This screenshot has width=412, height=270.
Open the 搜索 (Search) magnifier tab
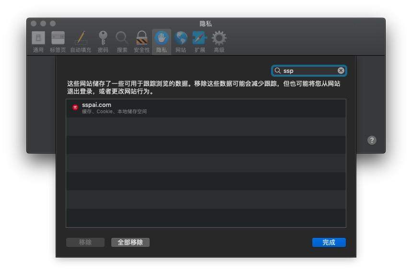pyautogui.click(x=122, y=42)
